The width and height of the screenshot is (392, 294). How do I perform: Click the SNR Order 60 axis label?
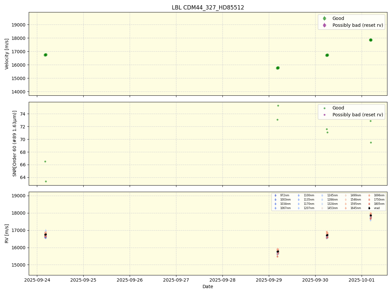click(x=14, y=143)
